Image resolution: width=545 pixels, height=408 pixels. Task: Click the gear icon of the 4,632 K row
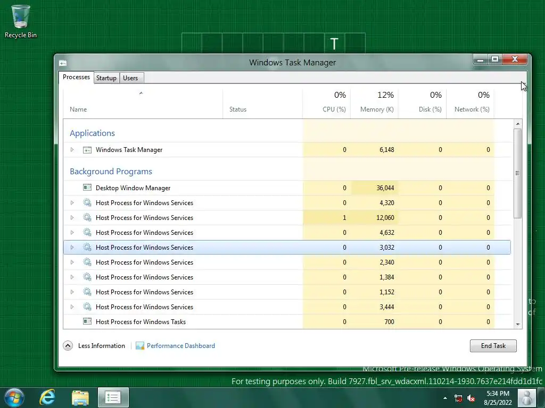click(x=87, y=233)
